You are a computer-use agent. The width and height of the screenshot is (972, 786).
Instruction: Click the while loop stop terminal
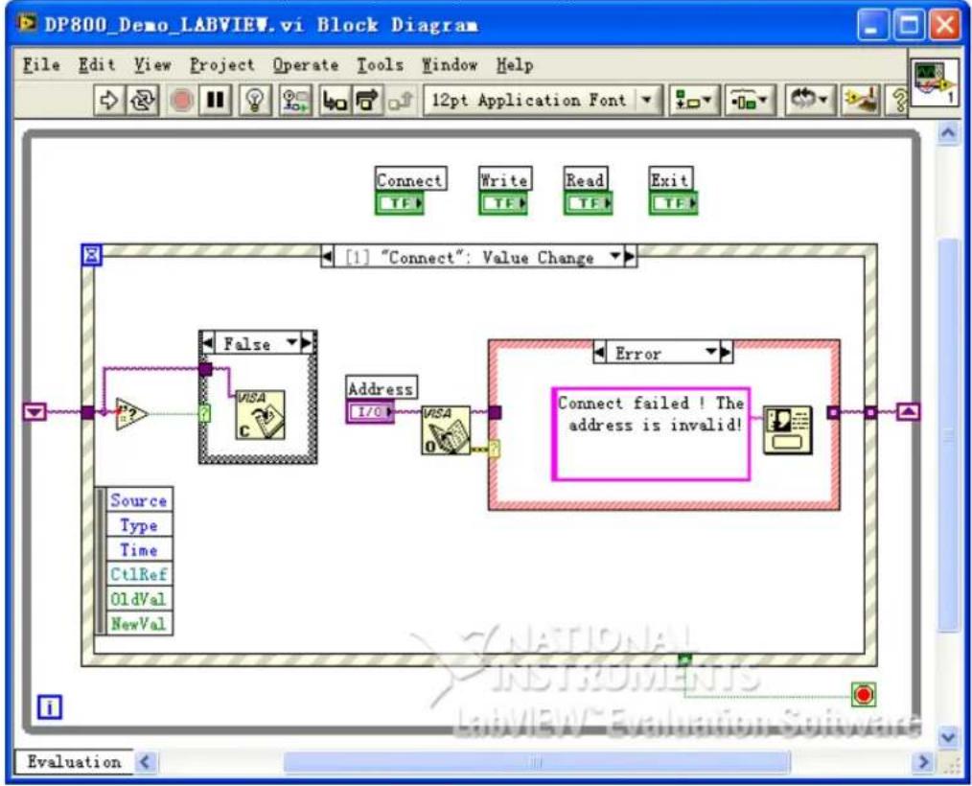864,694
